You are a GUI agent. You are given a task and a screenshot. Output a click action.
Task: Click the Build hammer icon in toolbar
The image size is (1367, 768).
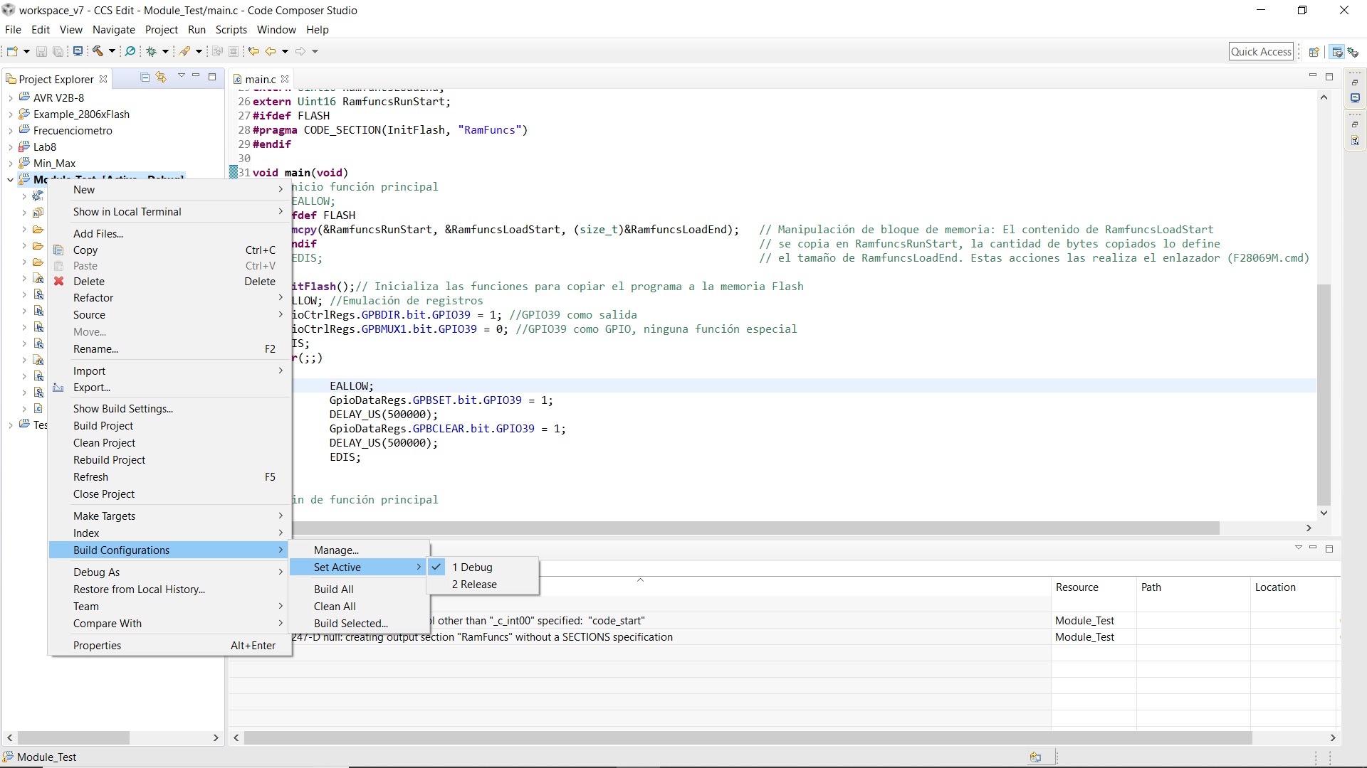tap(98, 51)
